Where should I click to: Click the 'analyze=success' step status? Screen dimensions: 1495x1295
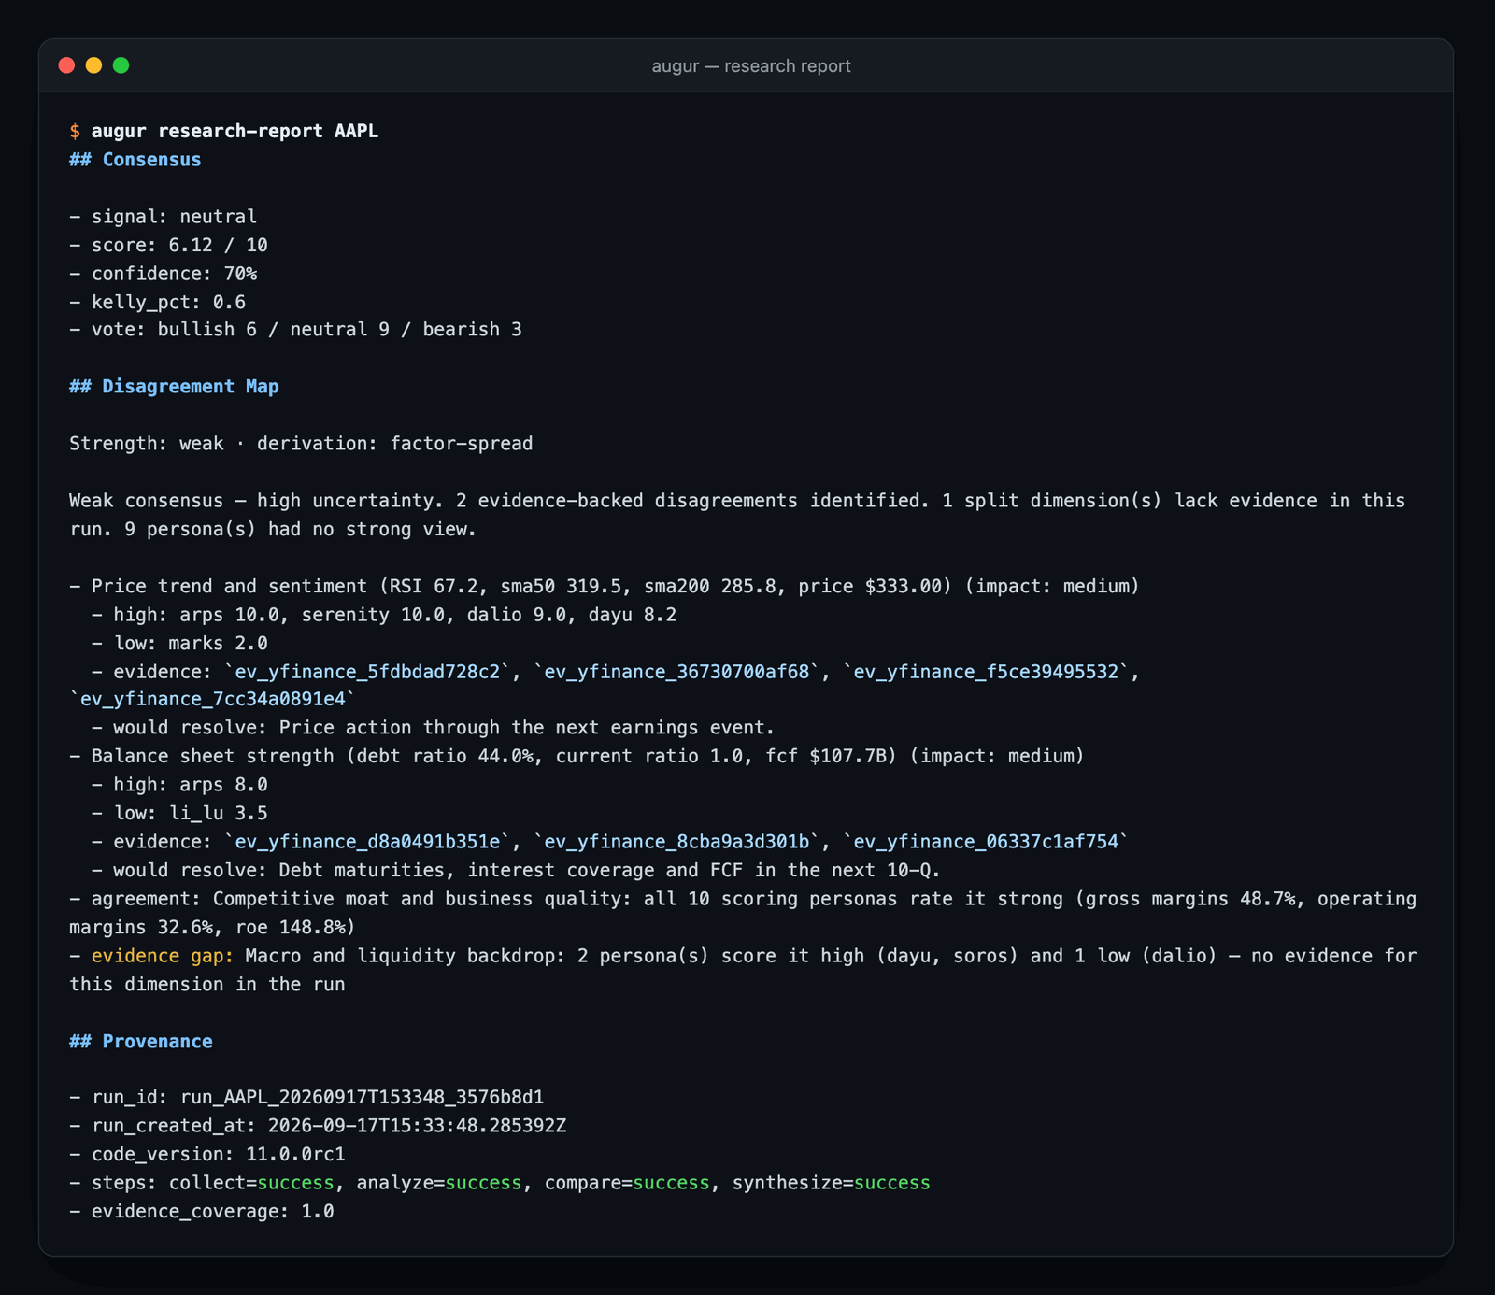439,1183
